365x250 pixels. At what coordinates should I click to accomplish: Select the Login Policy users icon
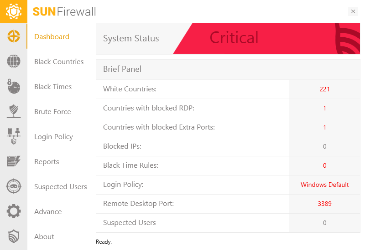14,136
